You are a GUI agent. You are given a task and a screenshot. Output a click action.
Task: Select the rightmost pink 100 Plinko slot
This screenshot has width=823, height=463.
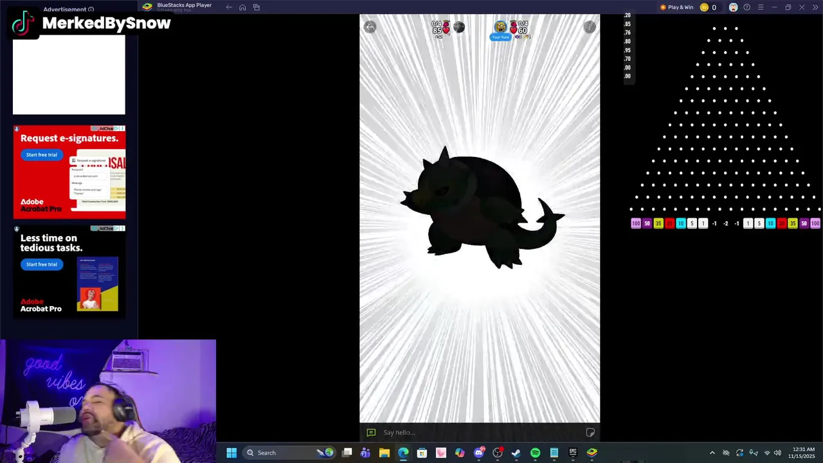[x=815, y=223]
